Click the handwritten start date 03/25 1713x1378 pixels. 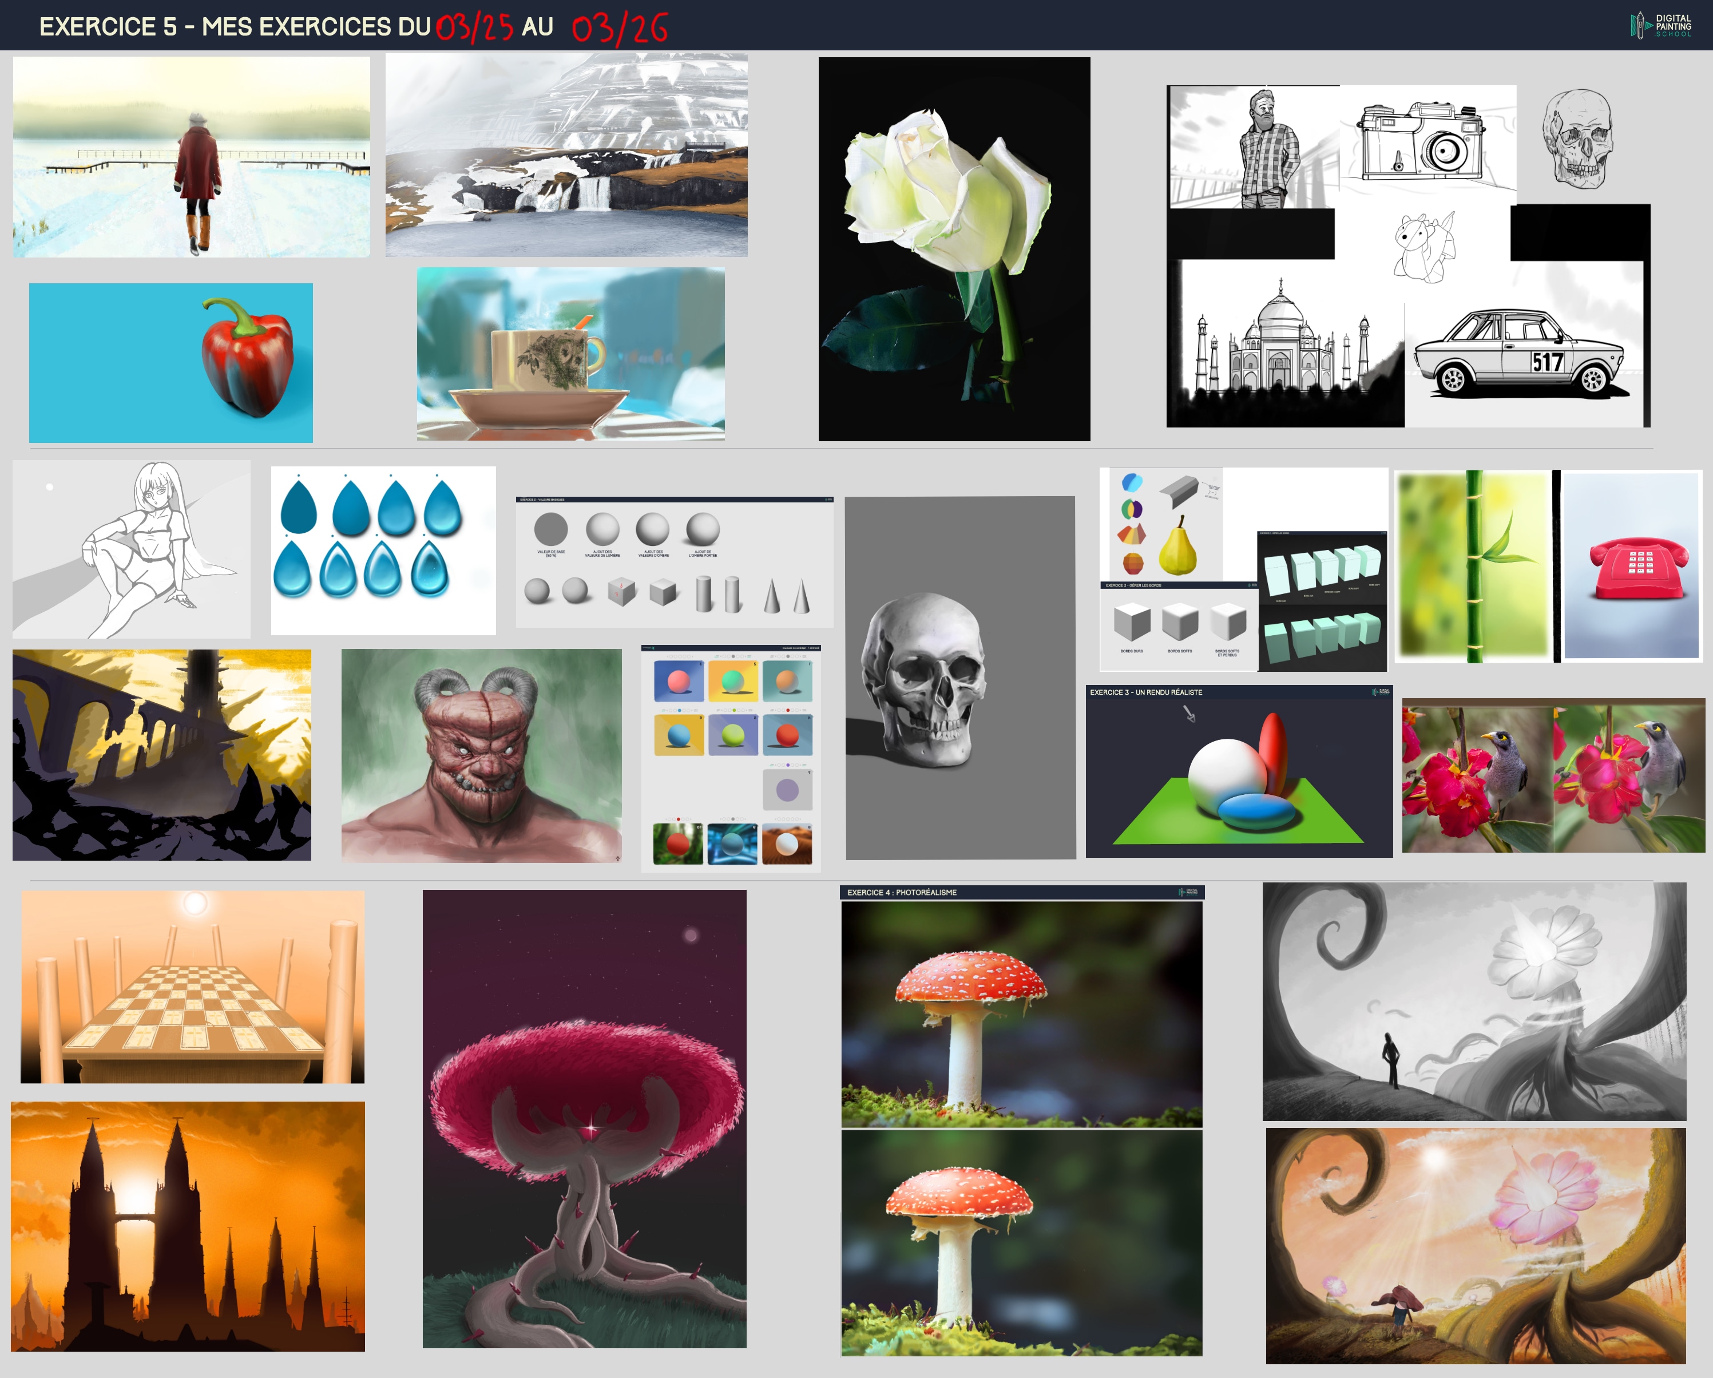(474, 27)
